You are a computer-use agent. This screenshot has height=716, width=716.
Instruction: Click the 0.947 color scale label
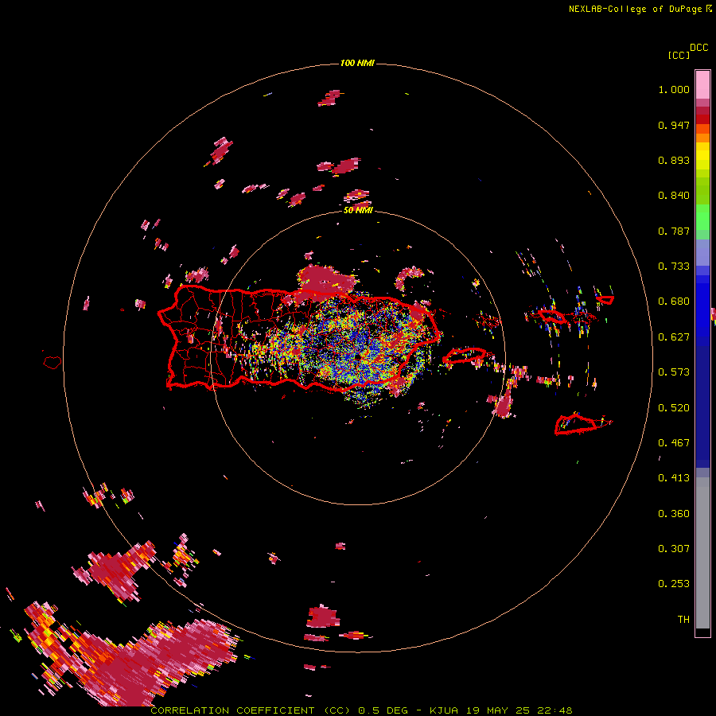click(674, 125)
